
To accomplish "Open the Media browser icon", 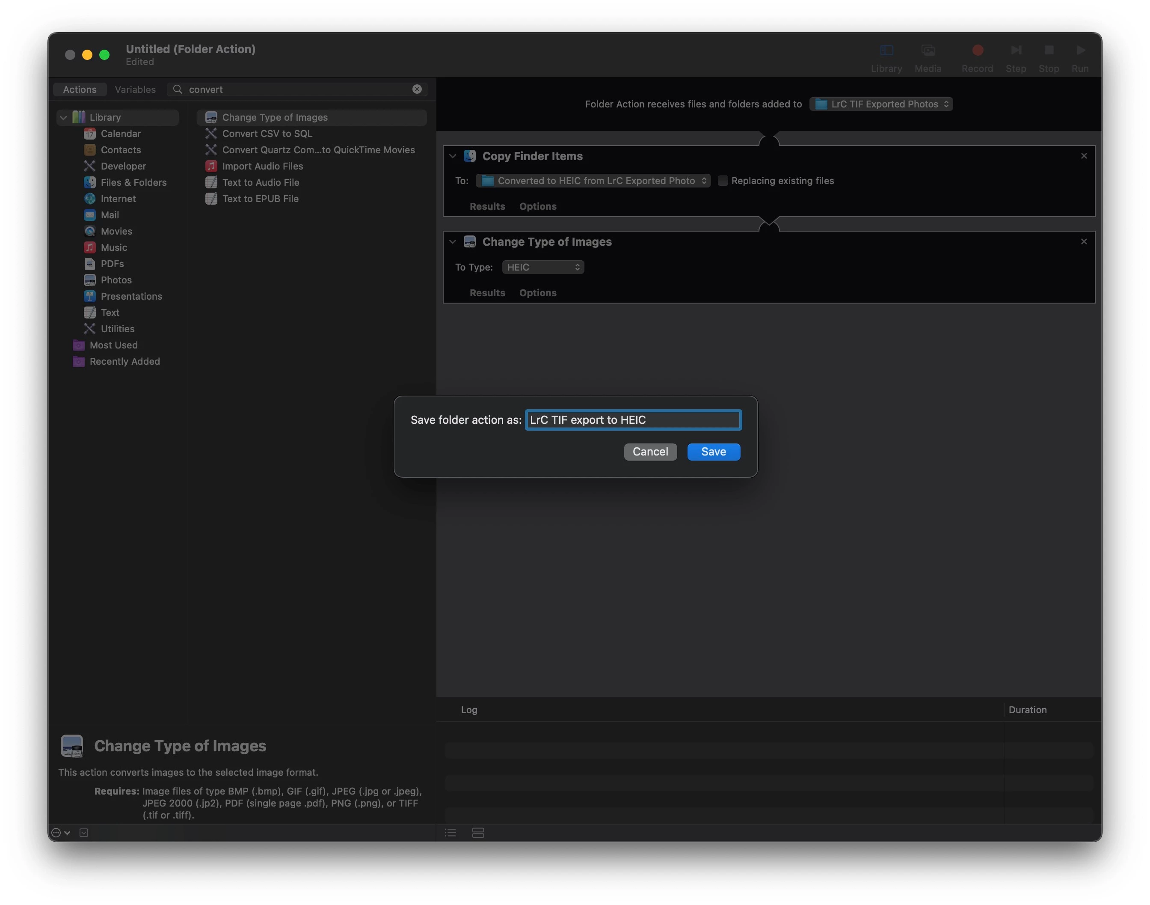I will click(x=928, y=51).
